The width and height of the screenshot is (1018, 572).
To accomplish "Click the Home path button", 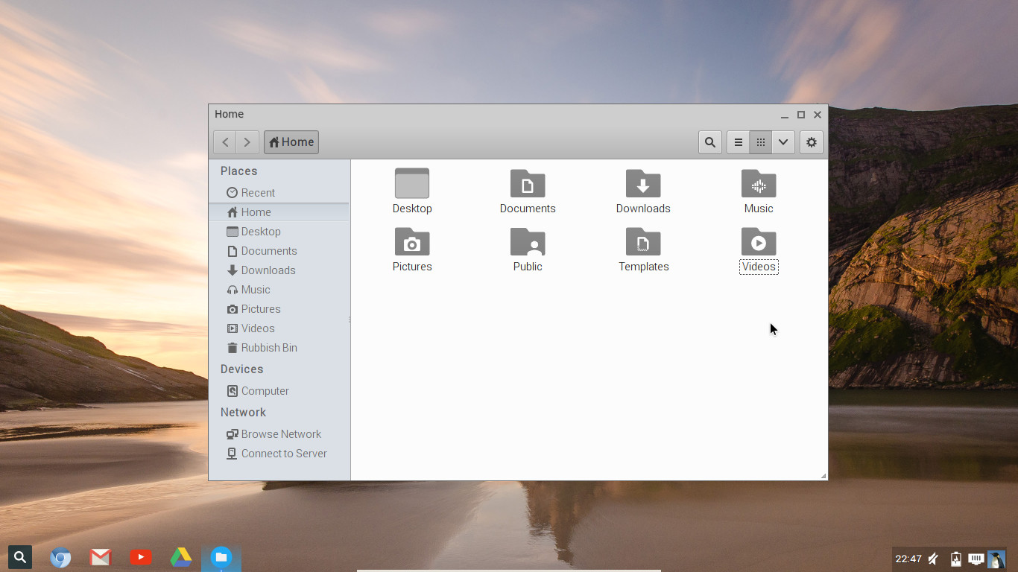I will click(x=291, y=142).
